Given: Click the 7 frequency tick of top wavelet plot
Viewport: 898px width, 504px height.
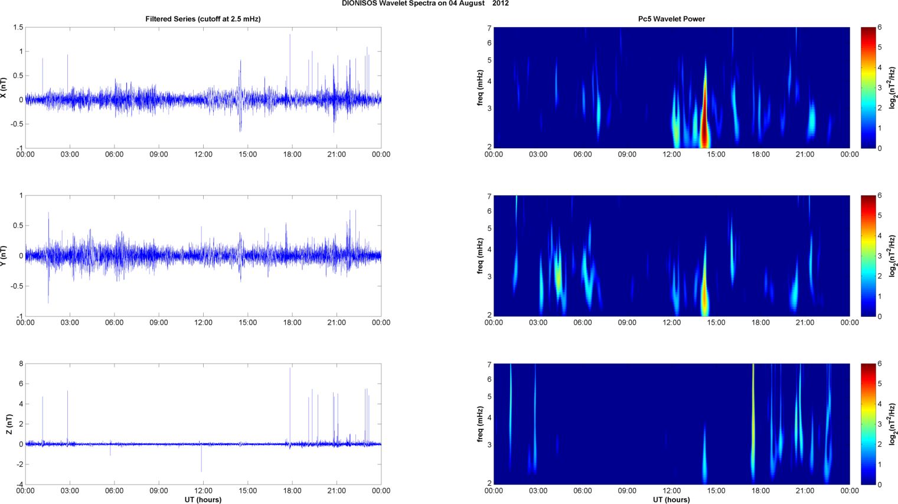Looking at the screenshot, I should pos(489,28).
